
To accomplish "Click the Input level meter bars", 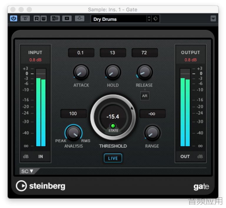I will [41, 108].
